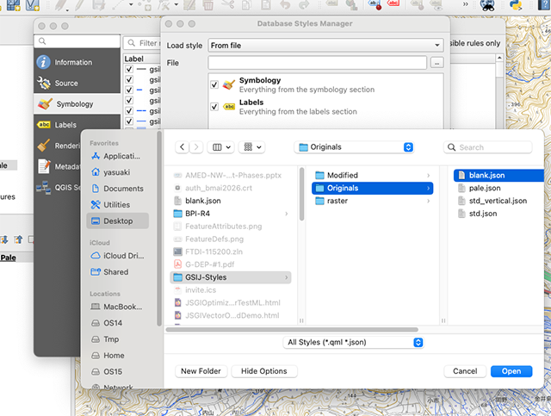The width and height of the screenshot is (551, 416).
Task: Open the raster folder
Action: pyautogui.click(x=373, y=201)
